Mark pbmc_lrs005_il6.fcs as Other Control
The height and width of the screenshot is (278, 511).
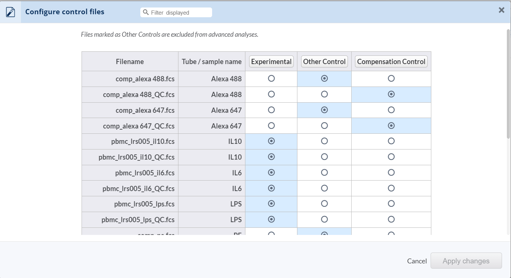pos(324,173)
